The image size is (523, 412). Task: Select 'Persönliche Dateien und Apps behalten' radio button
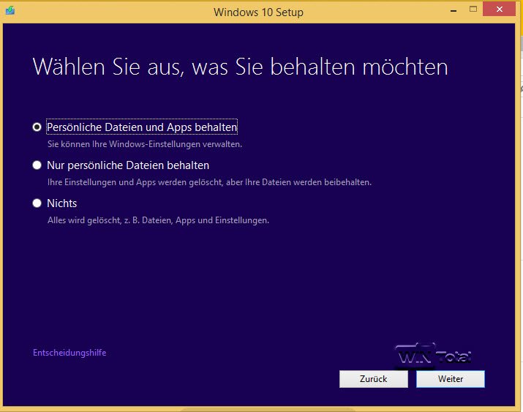[x=37, y=127]
